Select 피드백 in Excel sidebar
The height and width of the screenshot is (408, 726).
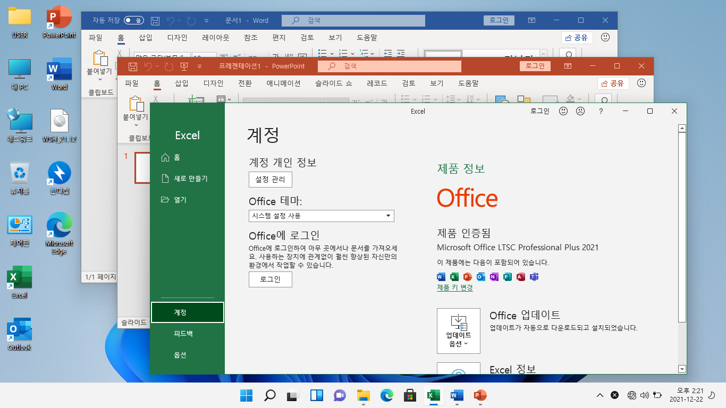(x=187, y=334)
